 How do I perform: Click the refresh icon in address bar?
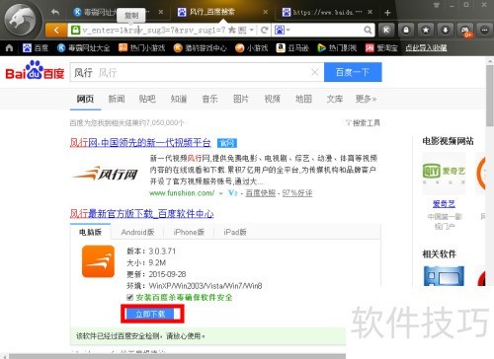tap(264, 31)
